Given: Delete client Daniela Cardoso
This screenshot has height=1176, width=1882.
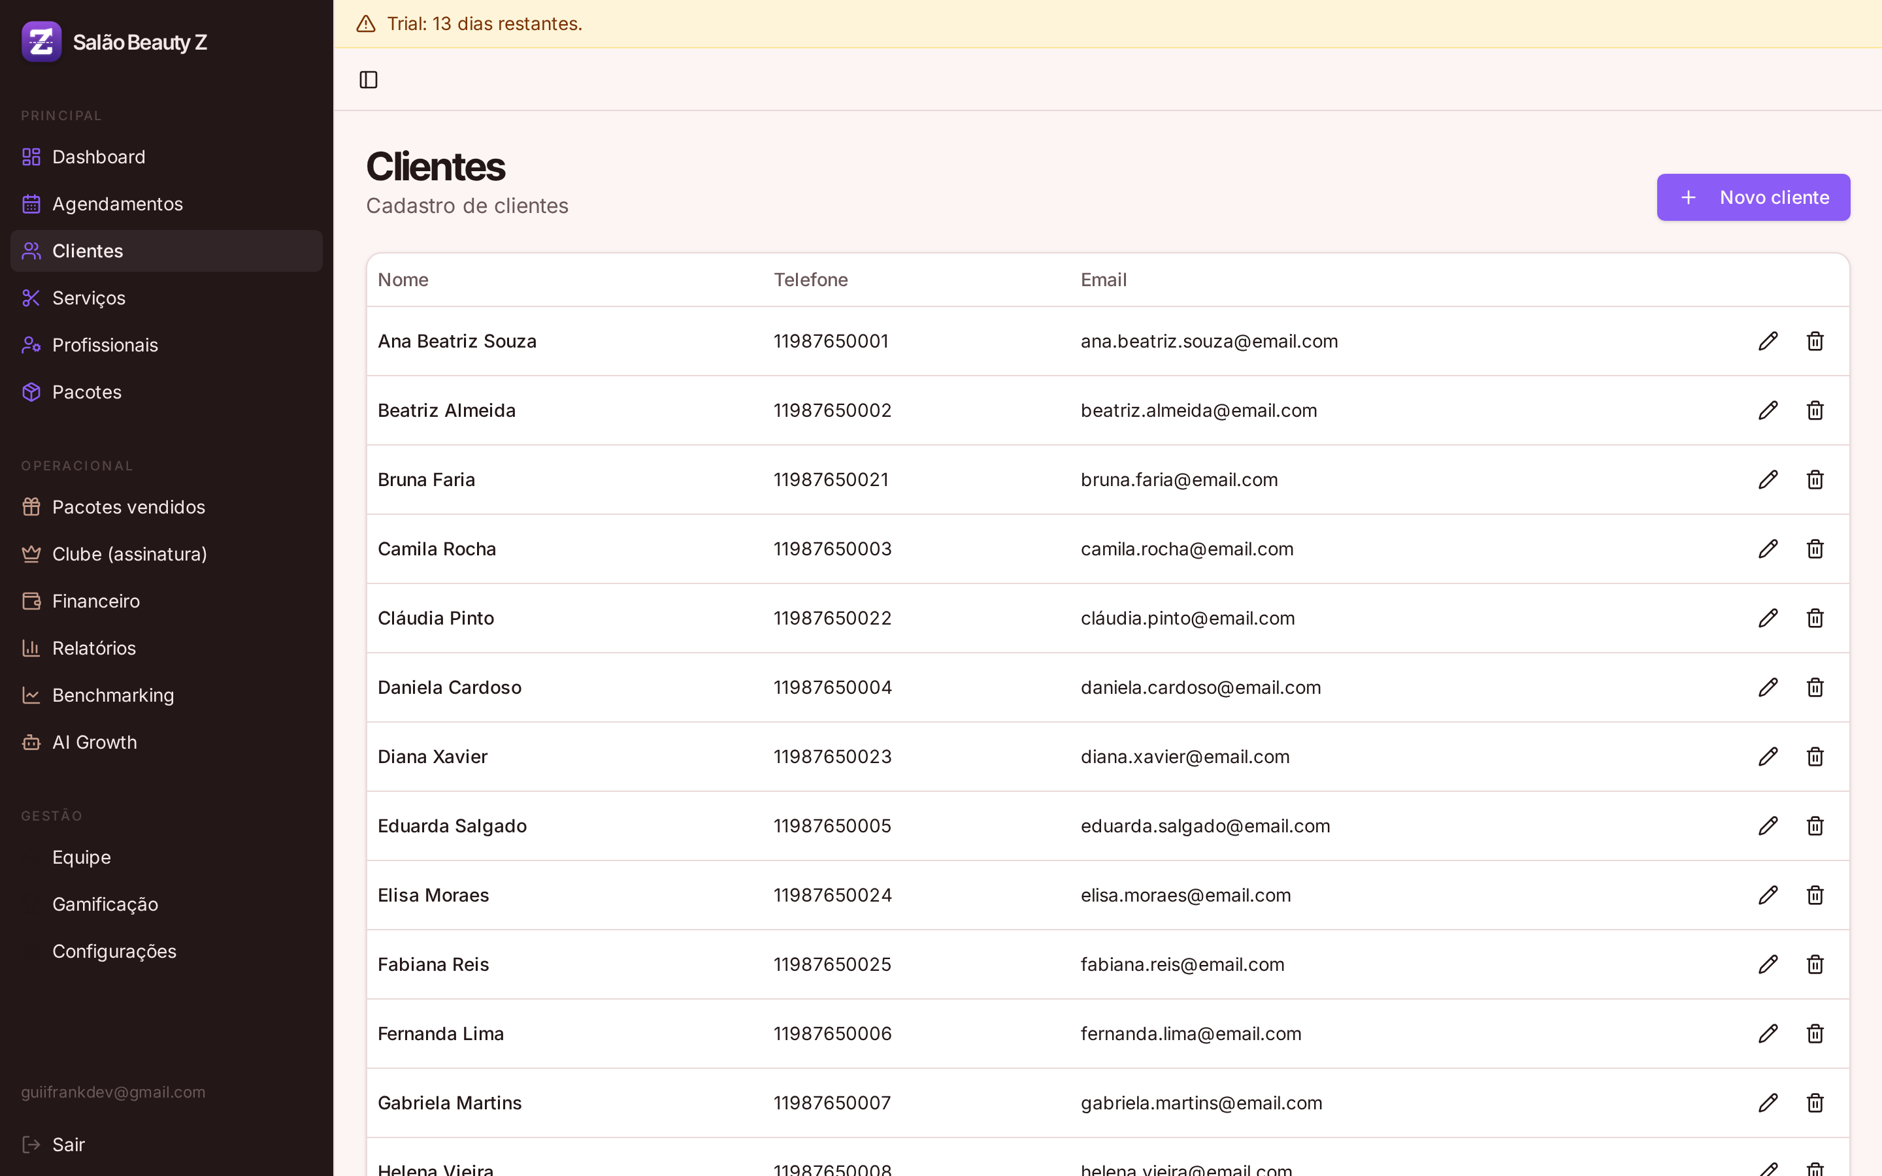Looking at the screenshot, I should pos(1815,687).
